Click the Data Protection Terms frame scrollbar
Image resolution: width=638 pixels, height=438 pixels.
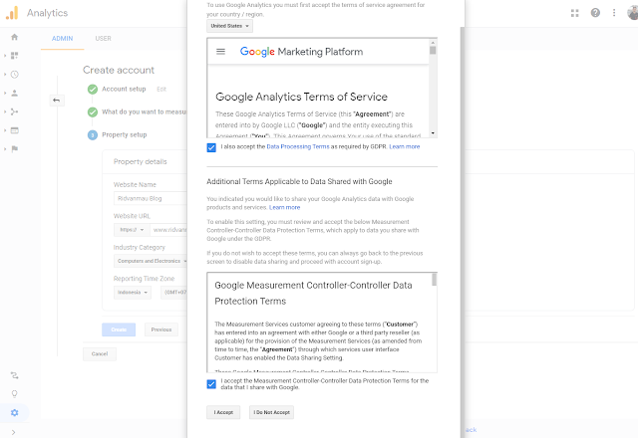[x=435, y=280]
